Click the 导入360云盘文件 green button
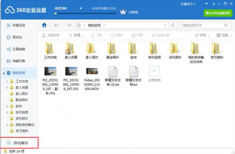Viewport: 235px width, 154px height. click(218, 13)
